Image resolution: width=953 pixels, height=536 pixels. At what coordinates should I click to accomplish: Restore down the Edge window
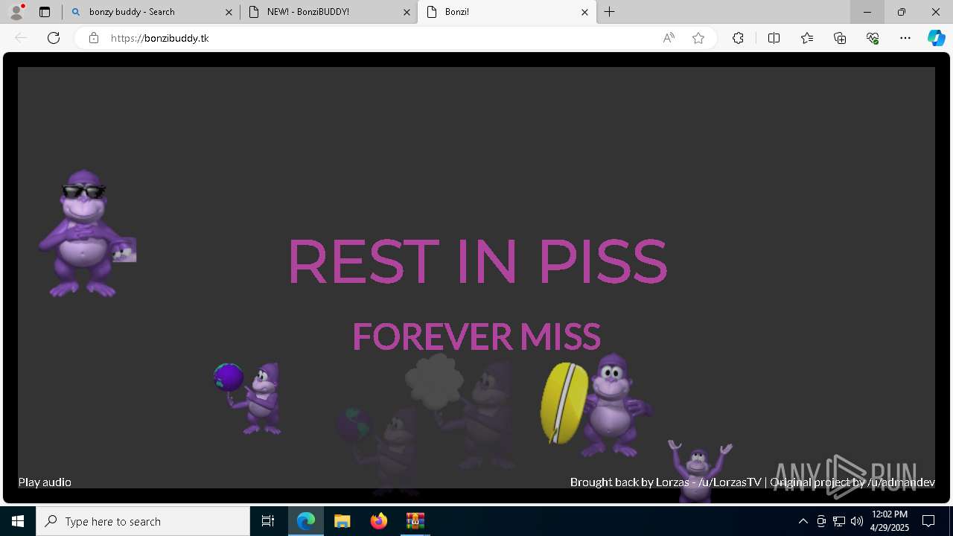[902, 12]
